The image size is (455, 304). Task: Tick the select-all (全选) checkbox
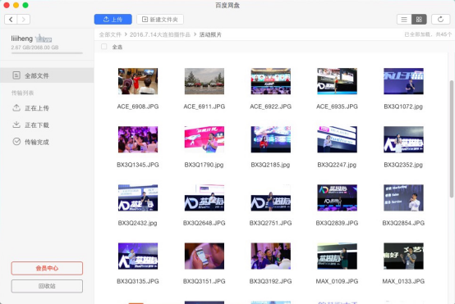point(103,47)
